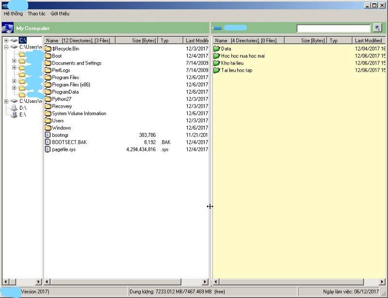
Task: Select the green Data folder icon
Action: coord(217,49)
